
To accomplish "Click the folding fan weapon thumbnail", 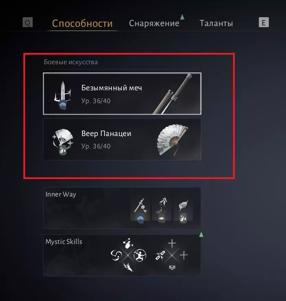I will [x=173, y=140].
